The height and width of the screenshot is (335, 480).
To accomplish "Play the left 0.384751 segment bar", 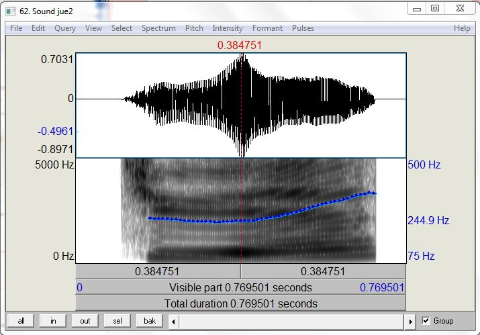I will click(x=158, y=271).
